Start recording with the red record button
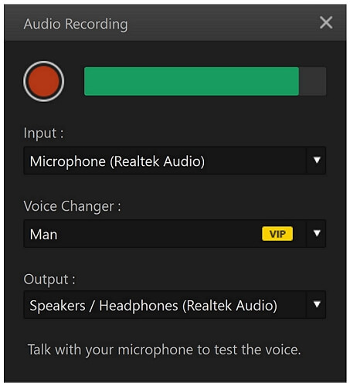The width and height of the screenshot is (350, 386). [x=43, y=81]
